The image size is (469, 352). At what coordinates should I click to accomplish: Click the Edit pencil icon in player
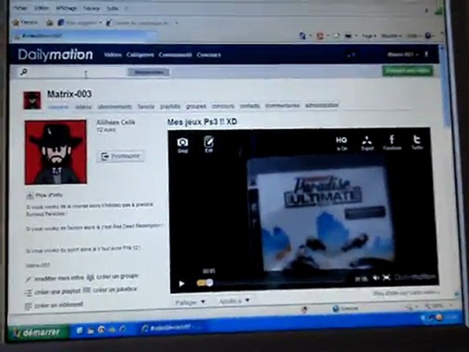pyautogui.click(x=209, y=144)
